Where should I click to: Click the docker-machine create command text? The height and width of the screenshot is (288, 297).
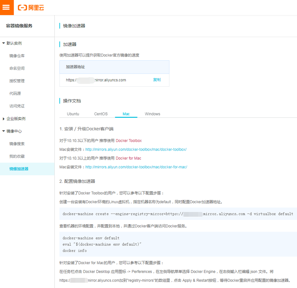[x=178, y=214]
